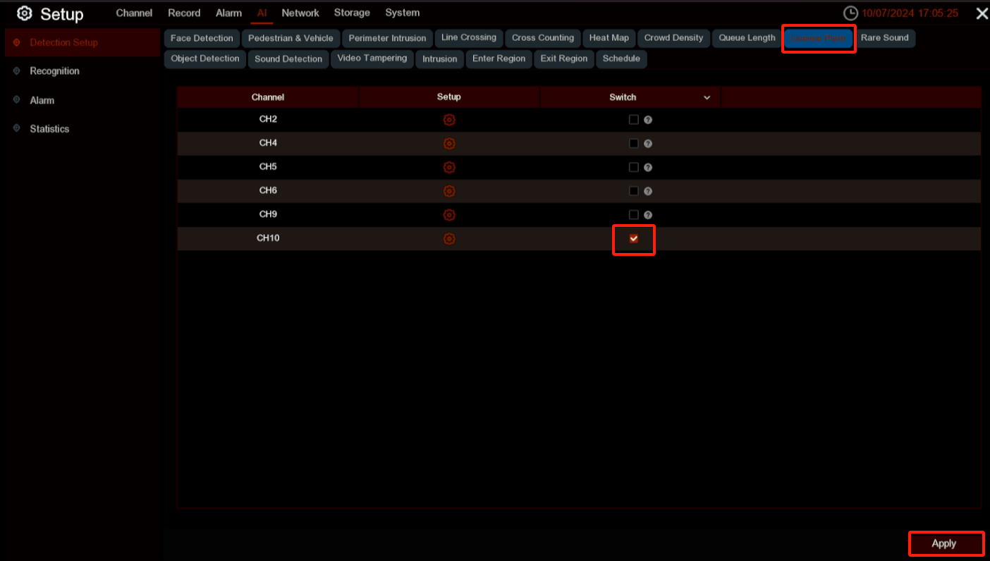This screenshot has height=561, width=990.
Task: Click the help question icon for CH6
Action: pyautogui.click(x=648, y=191)
